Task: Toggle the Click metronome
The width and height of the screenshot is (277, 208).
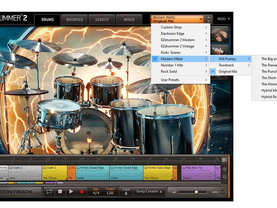Action: tap(126, 192)
